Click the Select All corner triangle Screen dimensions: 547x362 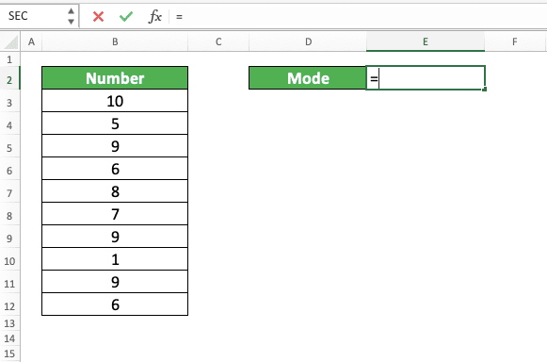10,41
